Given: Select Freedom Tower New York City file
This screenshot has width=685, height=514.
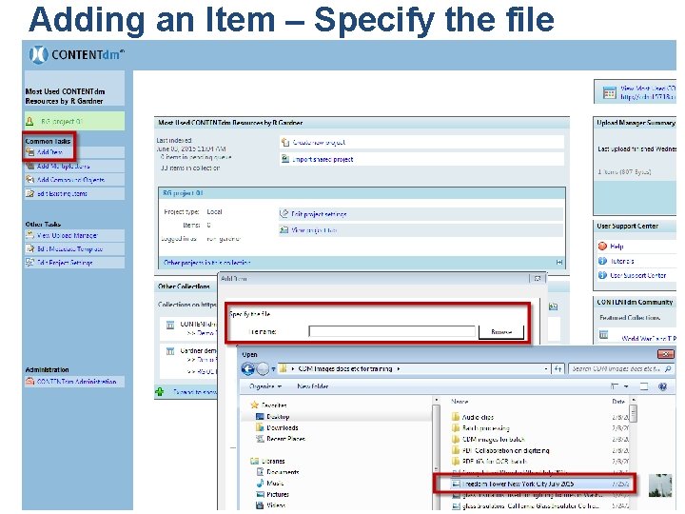Looking at the screenshot, I should (x=518, y=484).
